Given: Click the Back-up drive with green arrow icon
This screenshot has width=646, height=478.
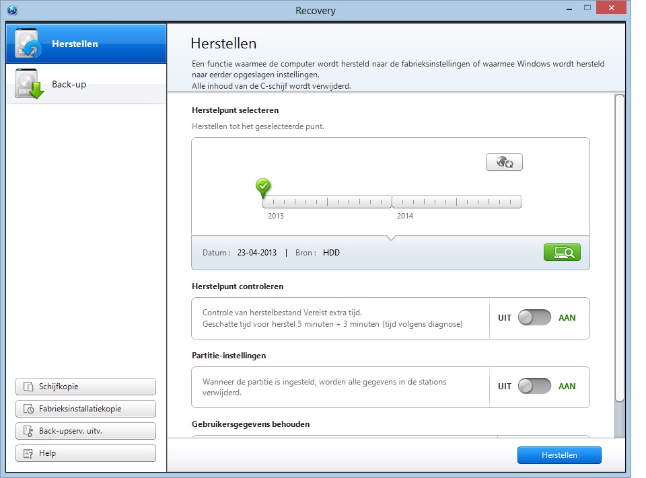Looking at the screenshot, I should pyautogui.click(x=29, y=84).
